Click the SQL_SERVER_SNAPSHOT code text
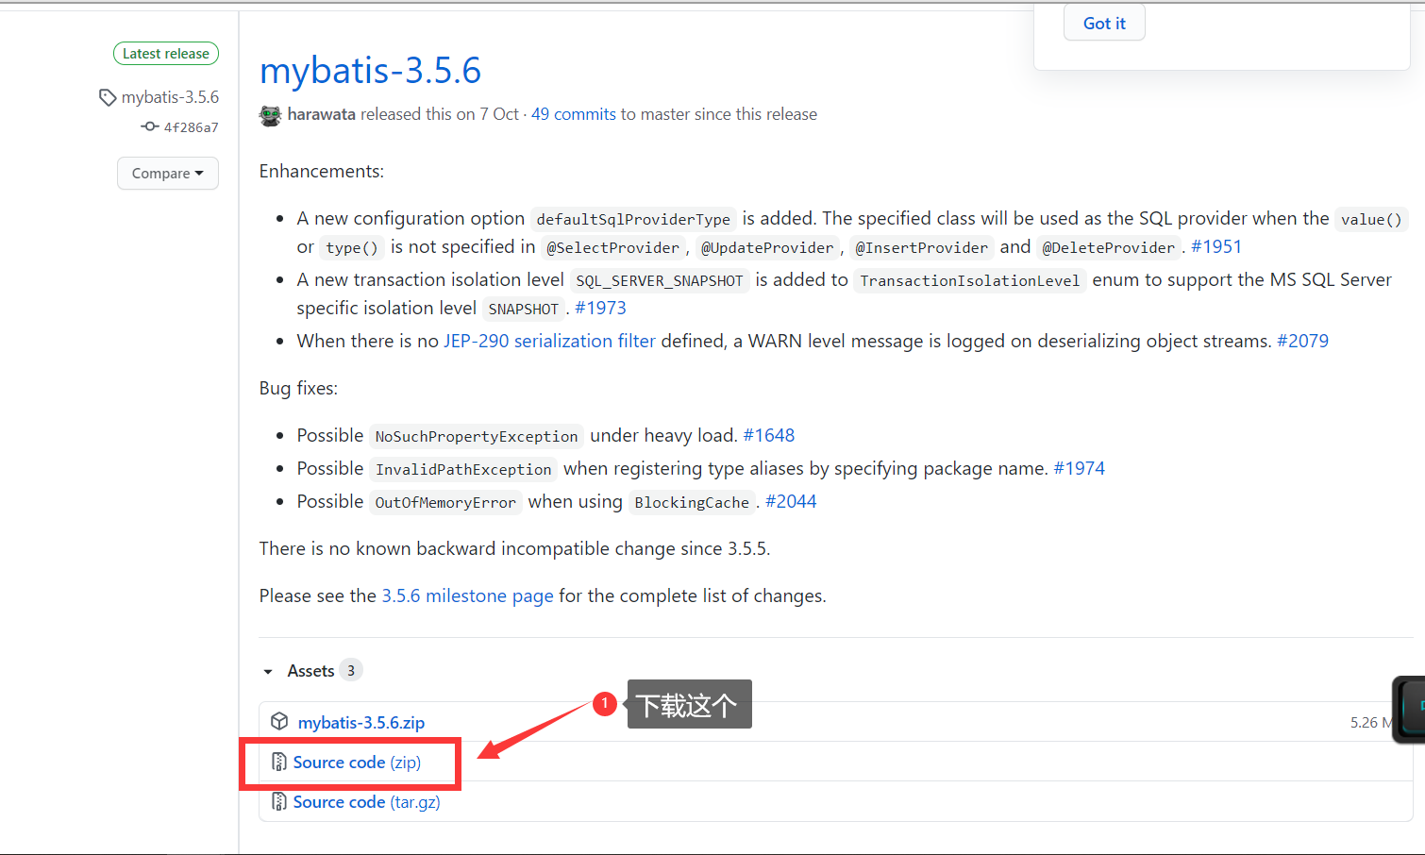 [x=660, y=280]
